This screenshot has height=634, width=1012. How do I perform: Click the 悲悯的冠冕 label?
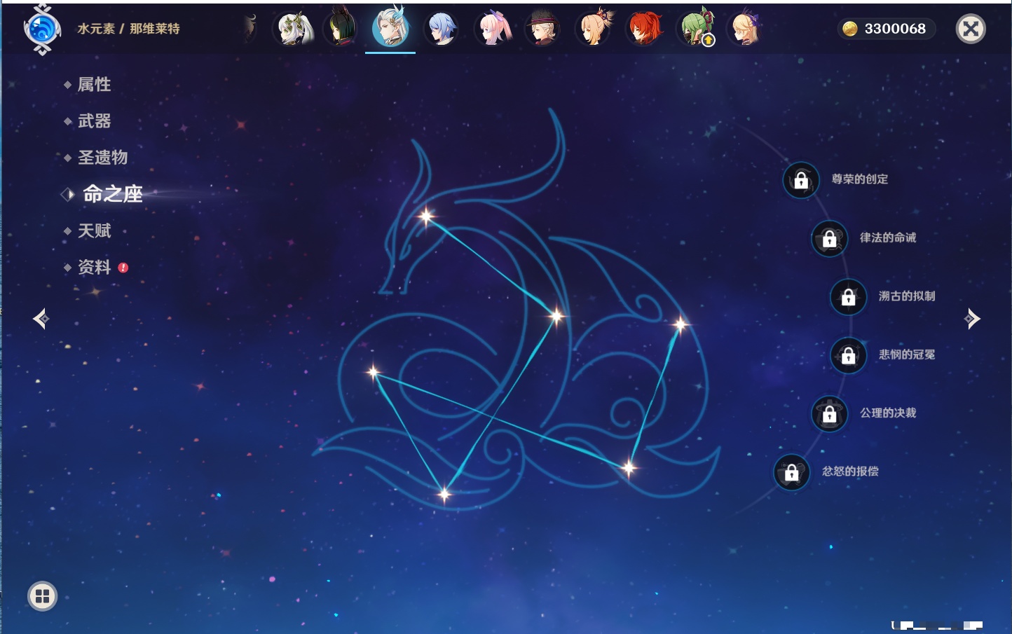(907, 354)
